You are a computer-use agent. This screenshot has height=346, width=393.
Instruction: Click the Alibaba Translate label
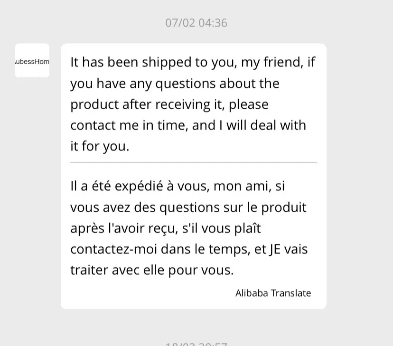[x=273, y=293]
